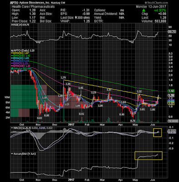Click the May label on the price chart axis
This screenshot has width=179, height=182.
(135, 125)
